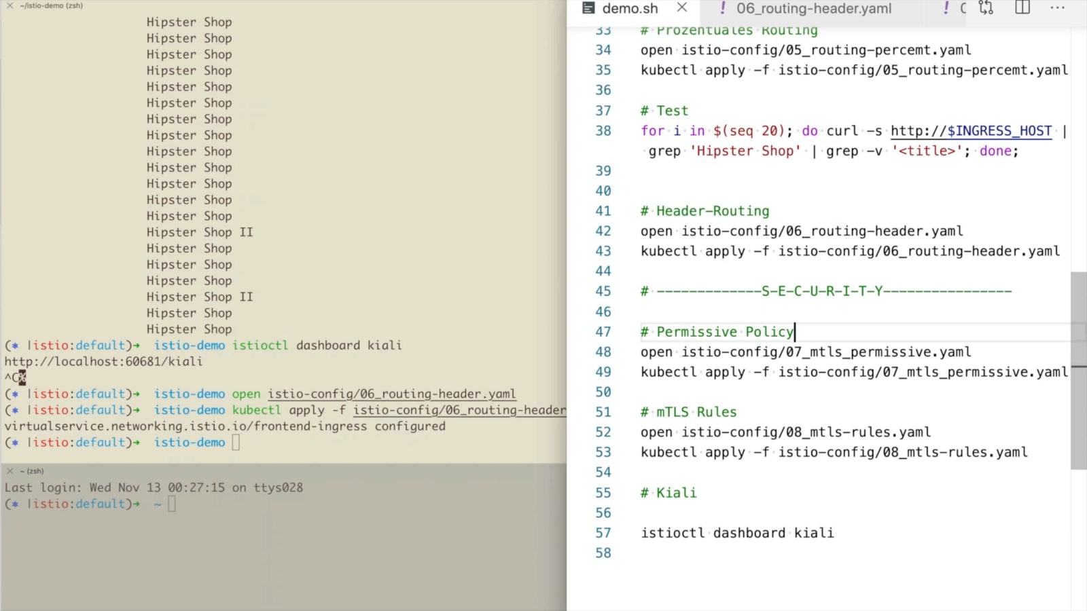Click 'istioctl dashboard kiali' line in editor
Image resolution: width=1087 pixels, height=611 pixels.
click(x=737, y=533)
